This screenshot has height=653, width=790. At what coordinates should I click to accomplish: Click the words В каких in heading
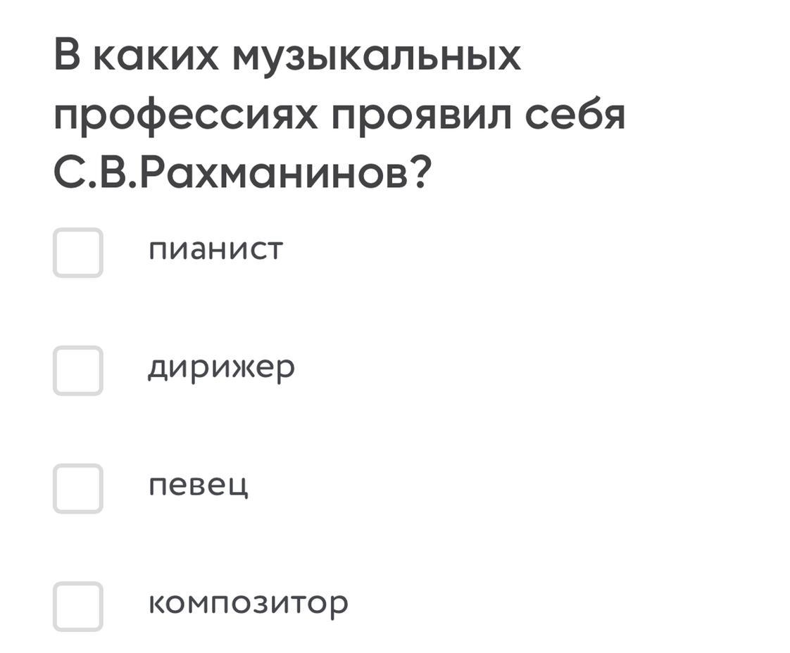click(138, 56)
